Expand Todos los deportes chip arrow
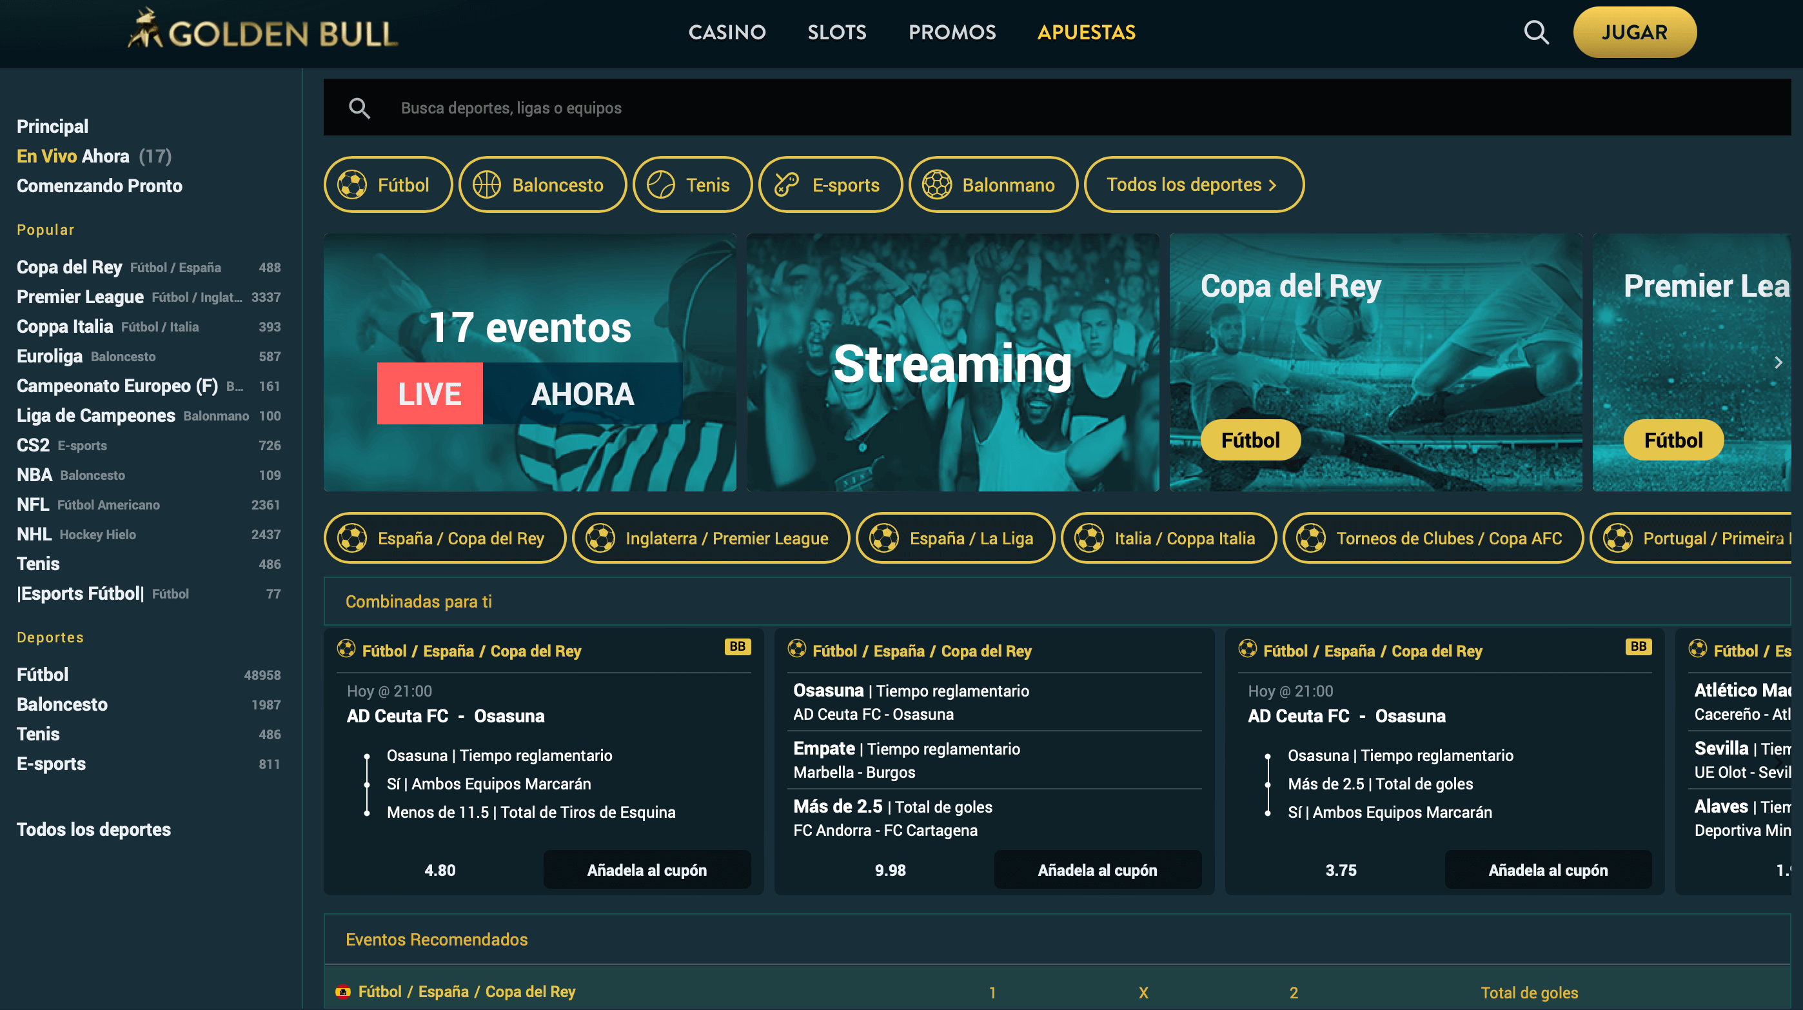The width and height of the screenshot is (1803, 1010). 1273,186
